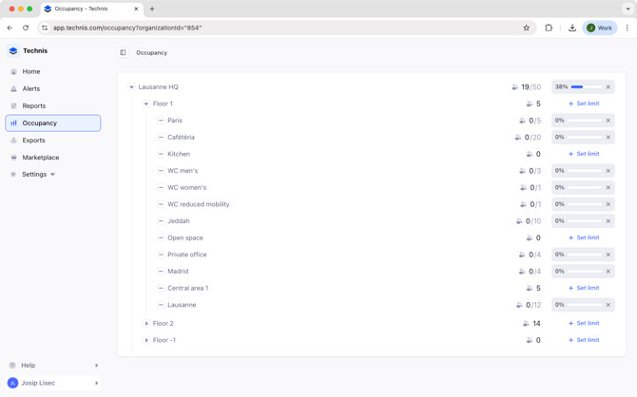Image resolution: width=637 pixels, height=397 pixels.
Task: Click the Exports sidebar icon
Action: (13, 141)
